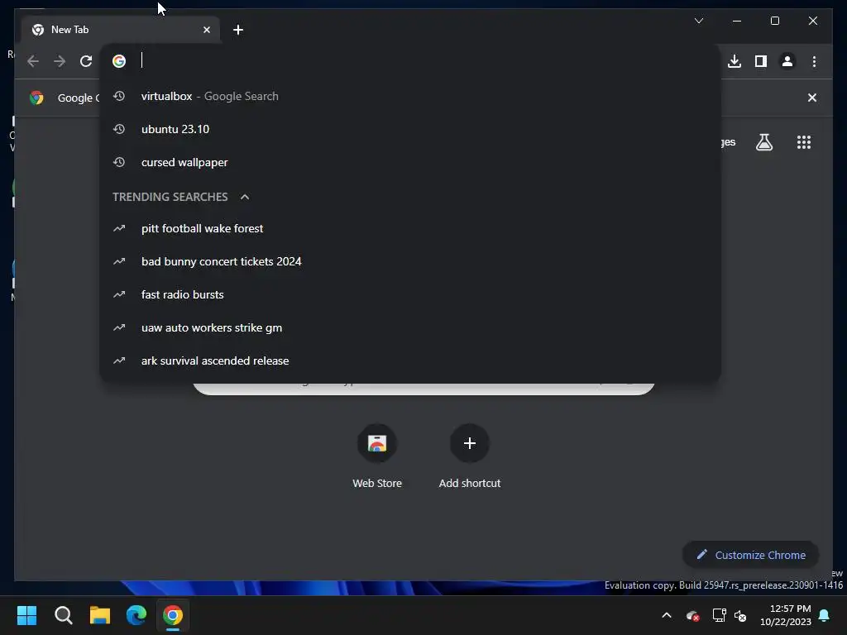Open Chrome's three-dot menu
The height and width of the screenshot is (635, 847).
(x=814, y=61)
